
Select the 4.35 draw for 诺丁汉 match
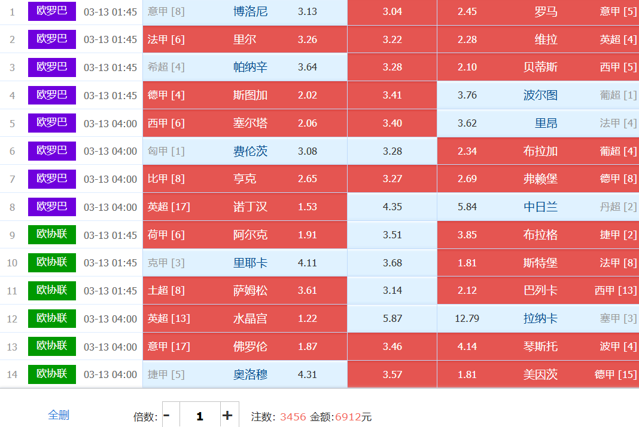[392, 207]
